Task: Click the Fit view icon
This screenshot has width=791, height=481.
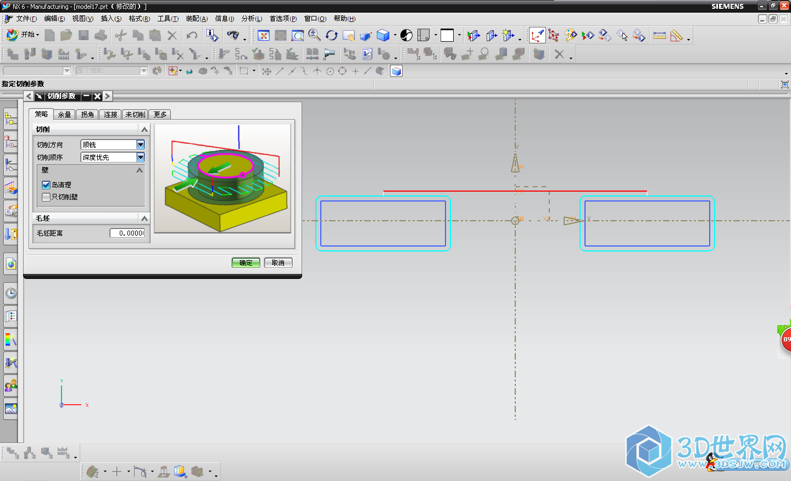Action: (x=264, y=35)
